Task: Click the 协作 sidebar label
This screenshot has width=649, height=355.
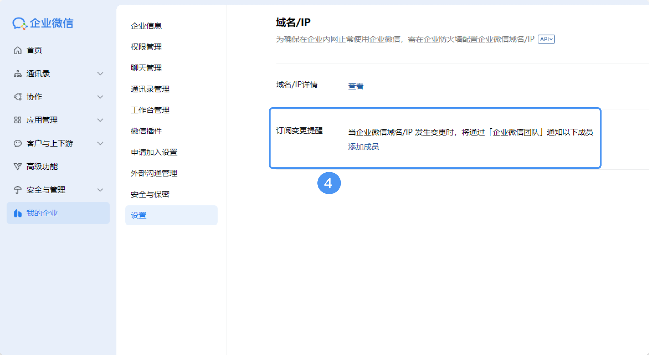Action: [34, 97]
